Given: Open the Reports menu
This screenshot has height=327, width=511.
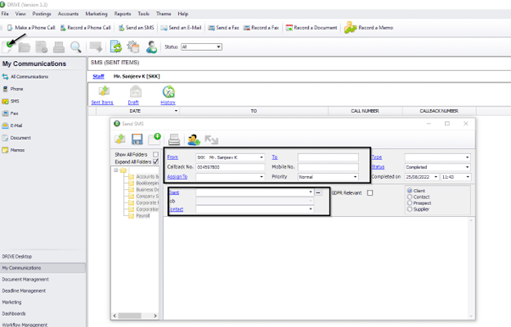Looking at the screenshot, I should click(122, 14).
